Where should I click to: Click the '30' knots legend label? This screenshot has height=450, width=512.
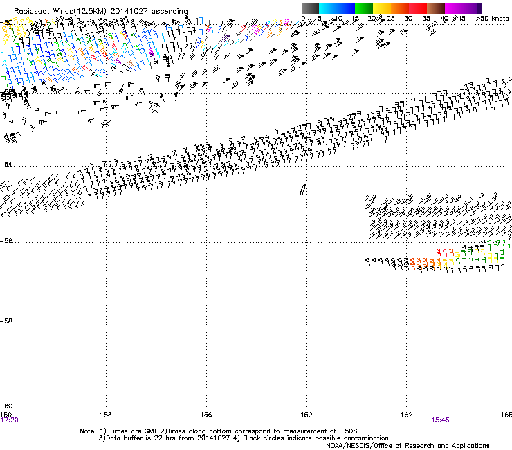coord(408,19)
